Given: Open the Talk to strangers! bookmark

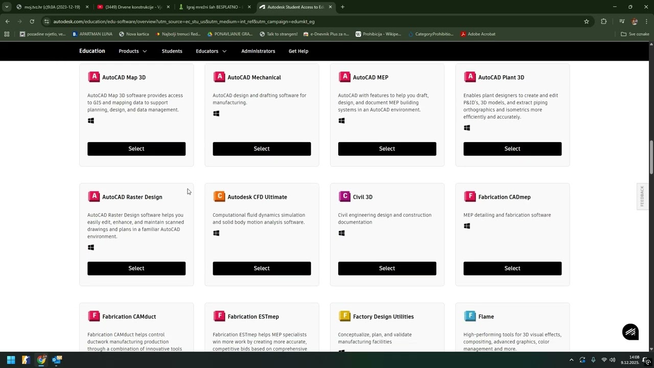Looking at the screenshot, I should click(x=278, y=34).
